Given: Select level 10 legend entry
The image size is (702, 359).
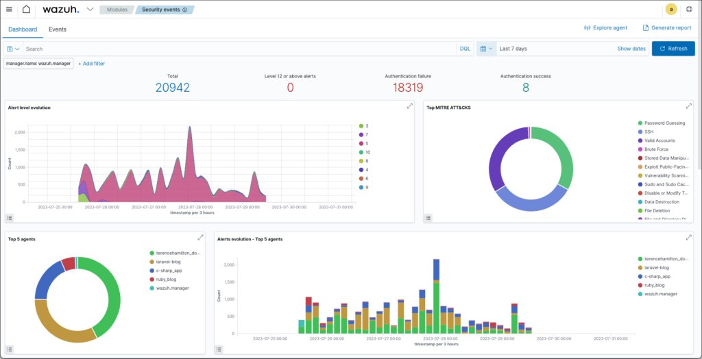Looking at the screenshot, I should (365, 152).
